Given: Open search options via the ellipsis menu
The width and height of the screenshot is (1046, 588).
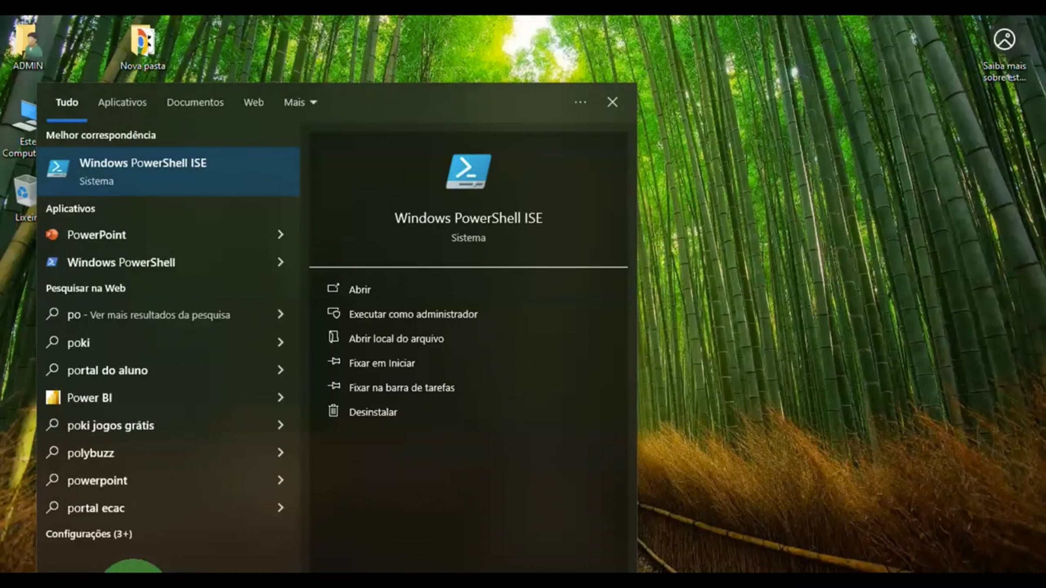Looking at the screenshot, I should tap(580, 102).
